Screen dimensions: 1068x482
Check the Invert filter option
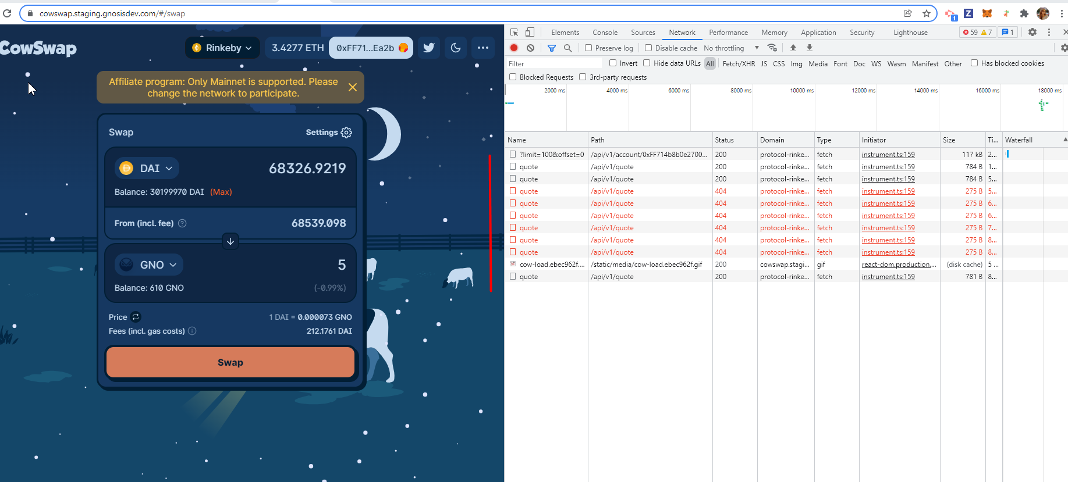point(613,63)
